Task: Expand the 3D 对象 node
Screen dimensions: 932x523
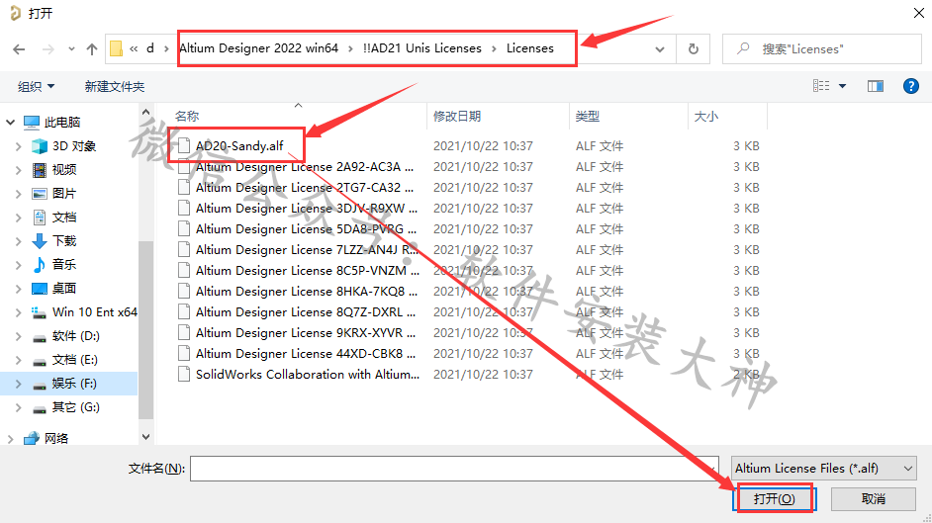Action: pos(19,146)
